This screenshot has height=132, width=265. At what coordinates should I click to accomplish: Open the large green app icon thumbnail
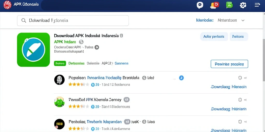(33, 50)
